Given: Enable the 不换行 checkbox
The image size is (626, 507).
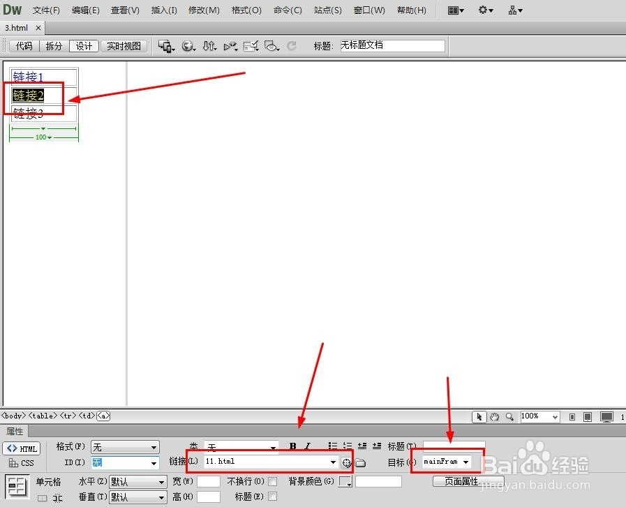Looking at the screenshot, I should click(271, 483).
